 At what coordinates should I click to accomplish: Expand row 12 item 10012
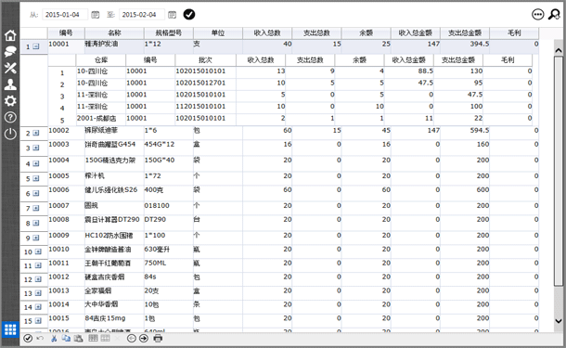click(x=38, y=279)
